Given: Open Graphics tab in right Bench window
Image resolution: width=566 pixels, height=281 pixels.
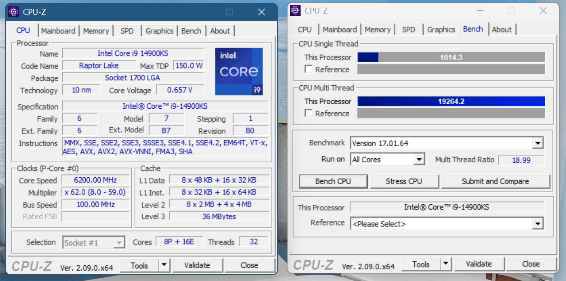Looking at the screenshot, I should click(x=441, y=29).
